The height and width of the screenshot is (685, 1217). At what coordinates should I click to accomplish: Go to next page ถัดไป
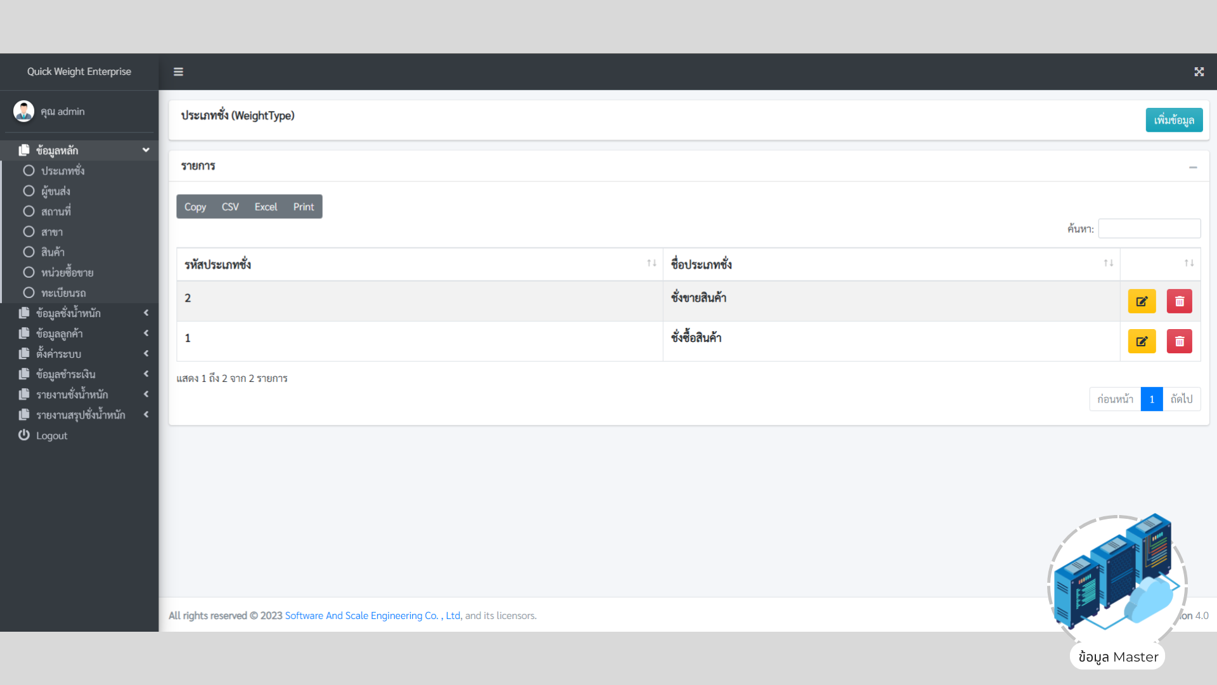click(1182, 399)
